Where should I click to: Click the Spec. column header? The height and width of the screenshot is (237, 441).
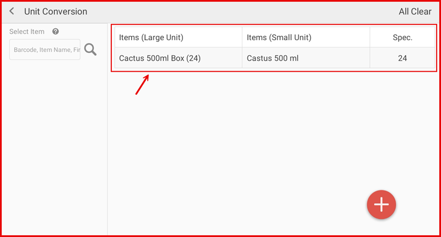click(x=402, y=37)
